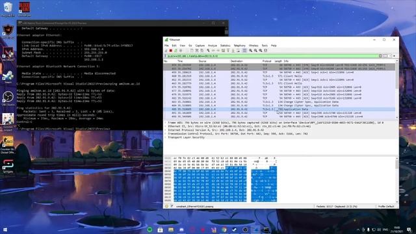This screenshot has width=416, height=234.
Task: Open Google Chrome from the taskbar
Action: [224, 229]
